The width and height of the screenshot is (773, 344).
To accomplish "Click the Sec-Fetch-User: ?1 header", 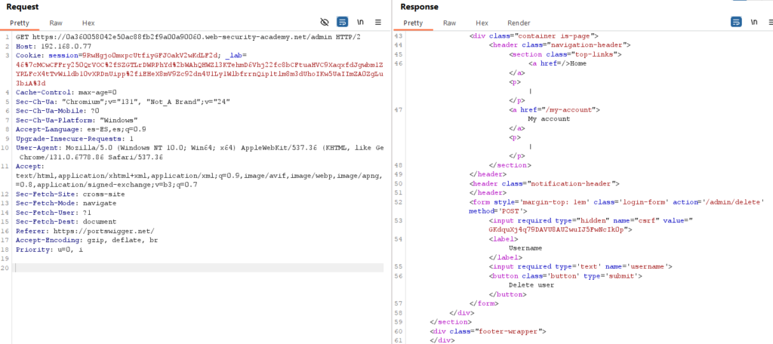I will pos(54,213).
